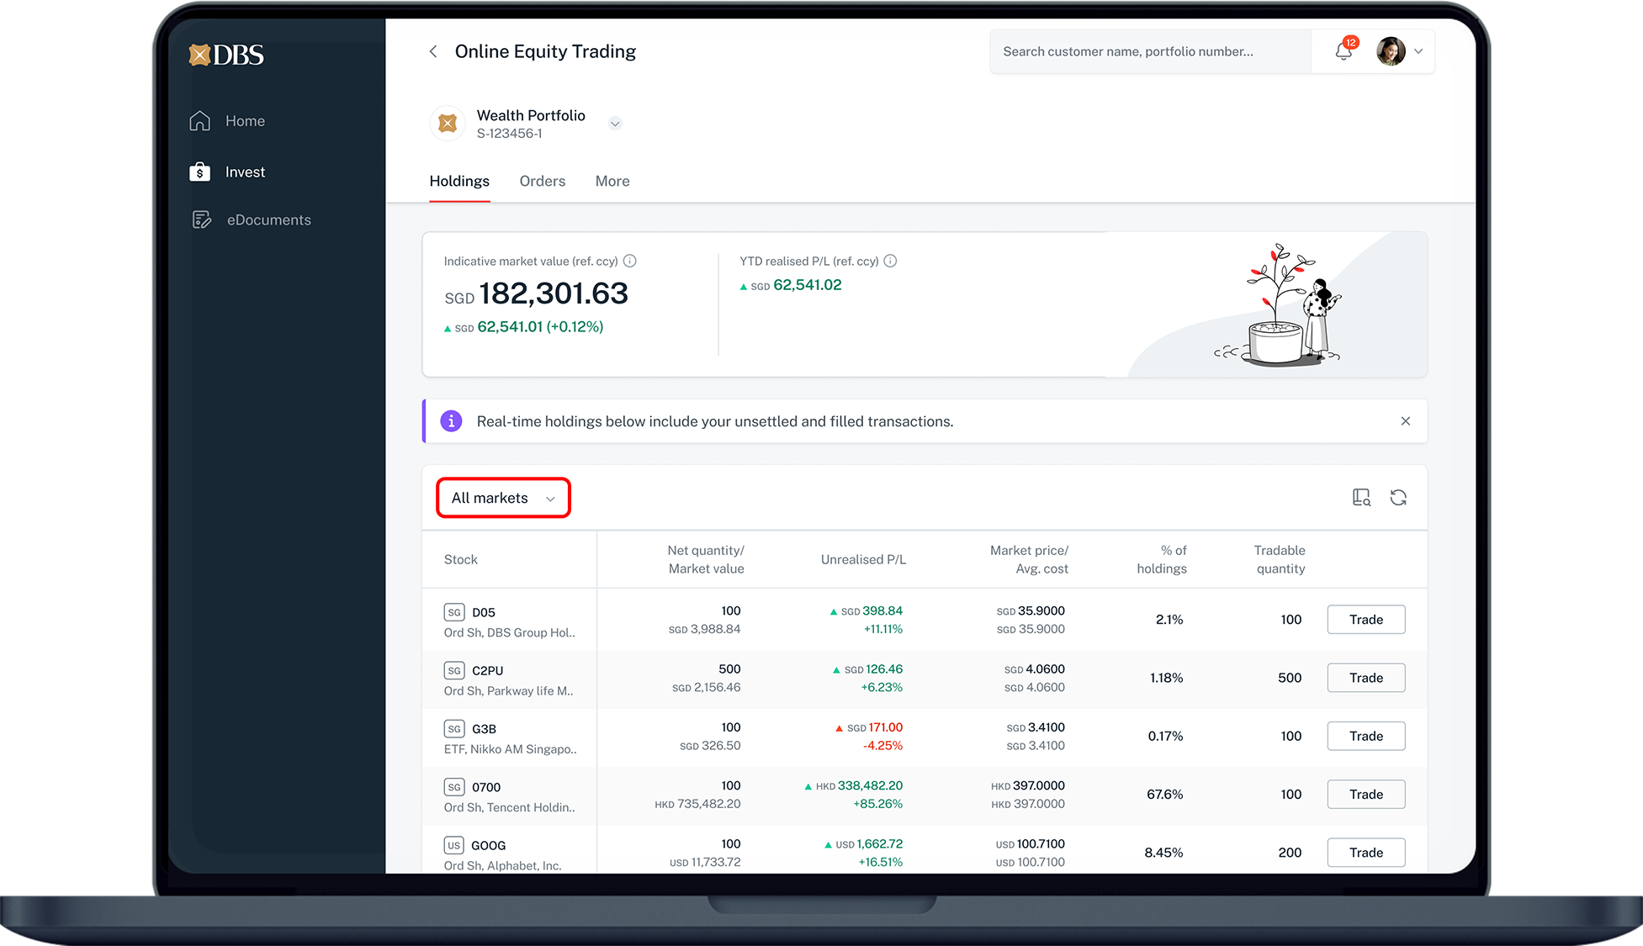The width and height of the screenshot is (1643, 946).
Task: Dismiss the real-time holdings banner
Action: coord(1405,421)
